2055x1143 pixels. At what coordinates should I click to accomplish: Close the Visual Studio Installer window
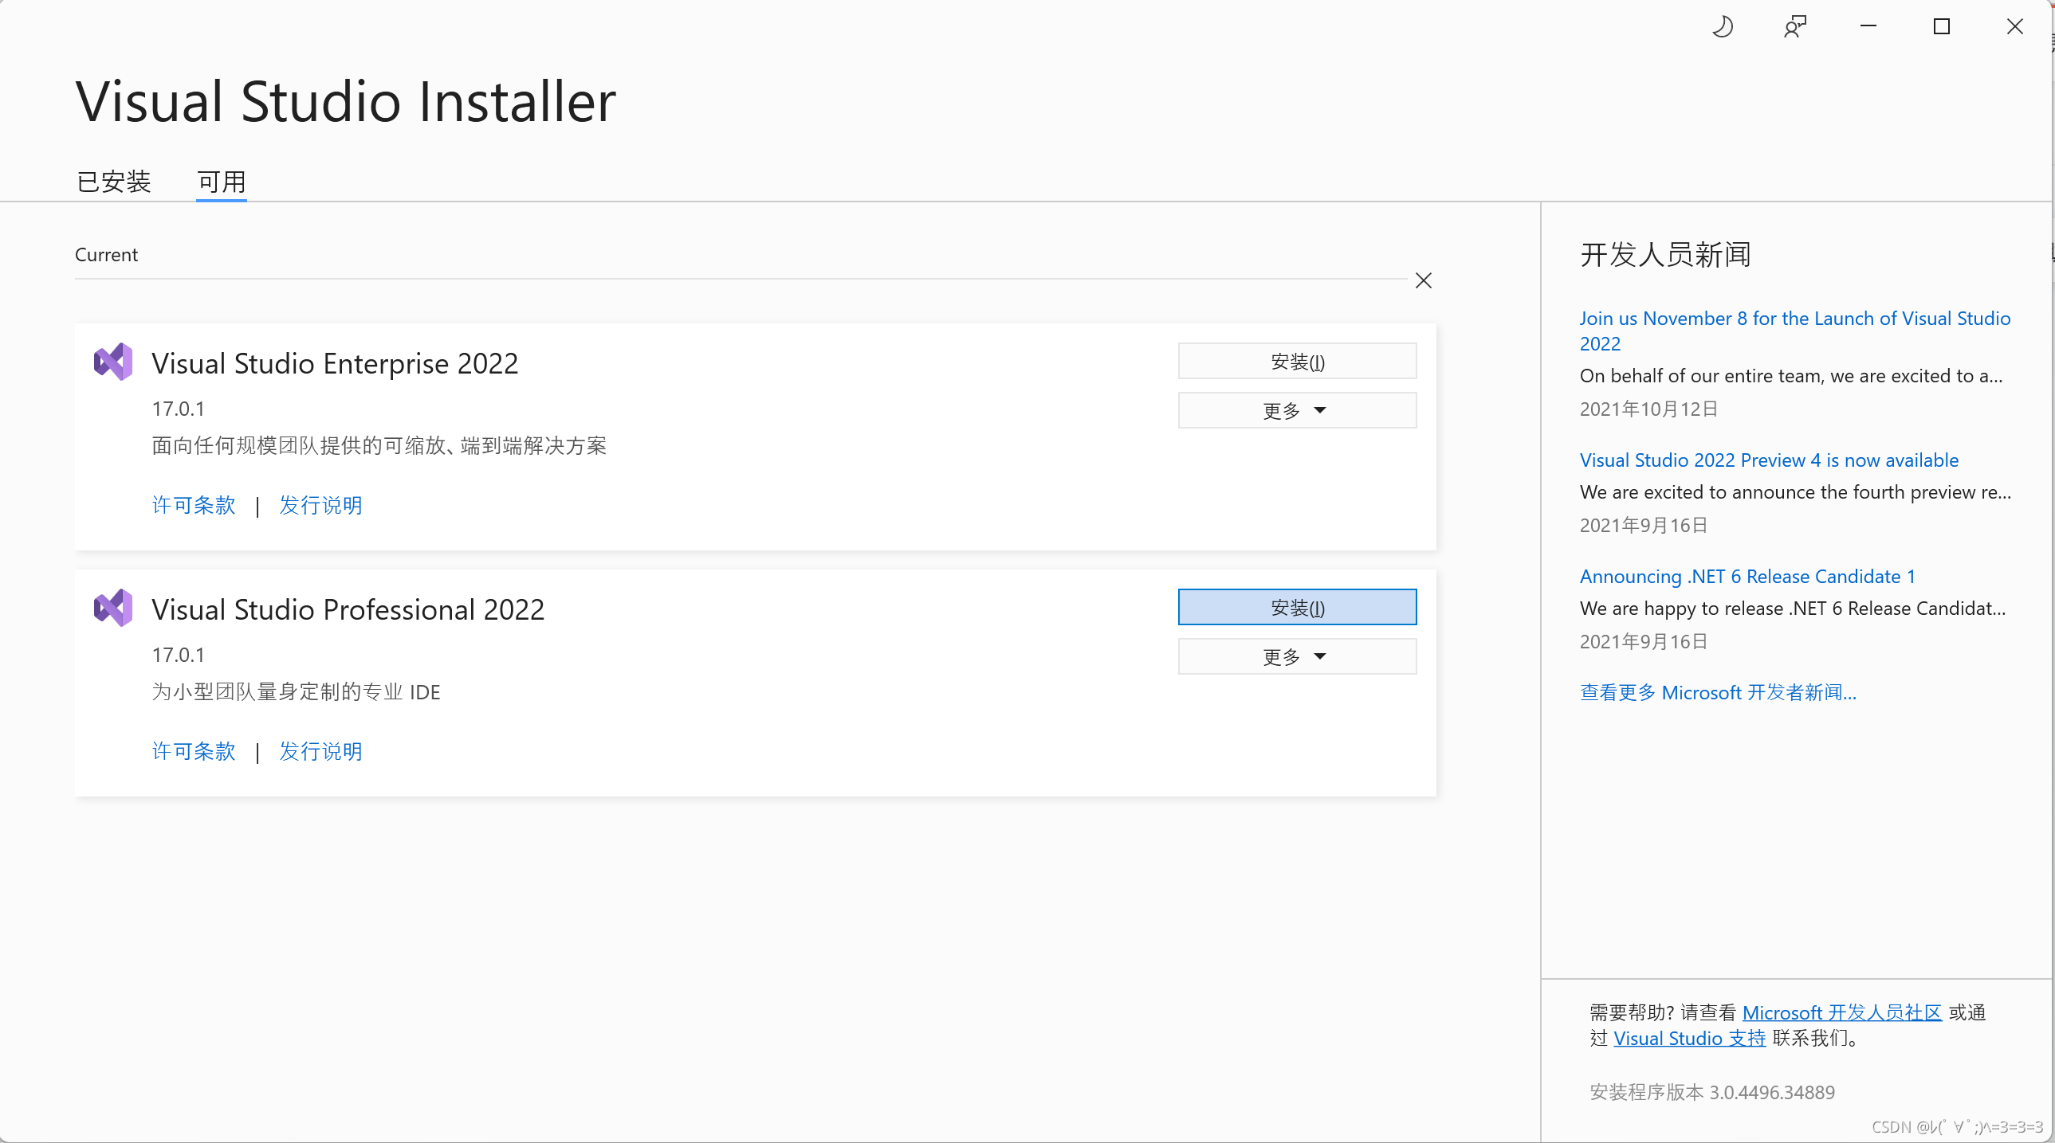2014,27
